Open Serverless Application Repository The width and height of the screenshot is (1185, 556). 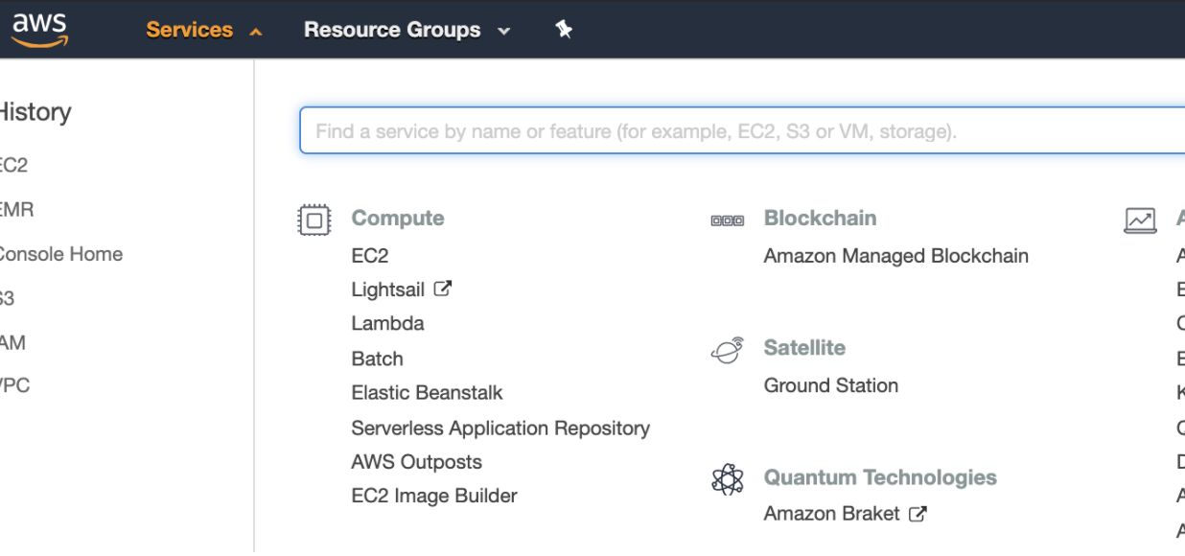500,429
